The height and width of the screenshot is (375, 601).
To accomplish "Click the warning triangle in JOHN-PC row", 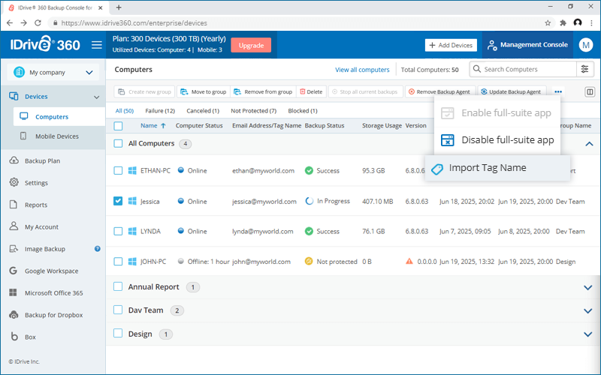I will pos(409,261).
